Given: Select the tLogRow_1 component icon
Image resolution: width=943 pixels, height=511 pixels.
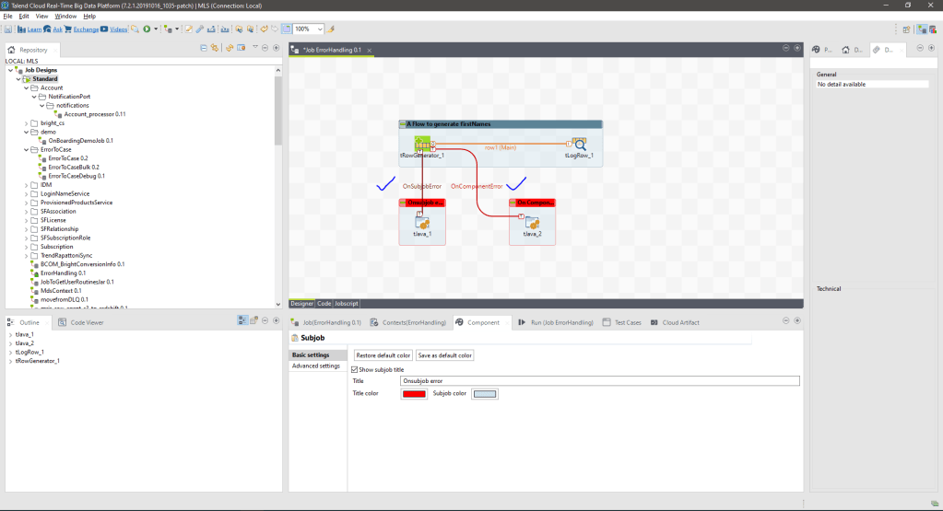Looking at the screenshot, I should 579,144.
